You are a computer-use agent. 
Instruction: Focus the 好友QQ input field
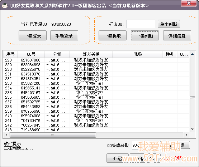tap(141, 24)
